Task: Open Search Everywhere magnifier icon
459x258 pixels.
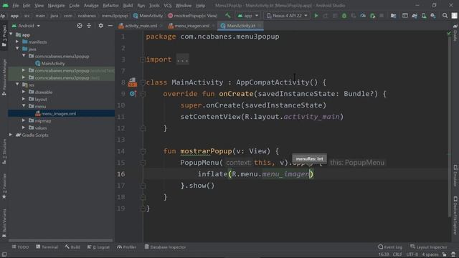Action: pos(445,16)
